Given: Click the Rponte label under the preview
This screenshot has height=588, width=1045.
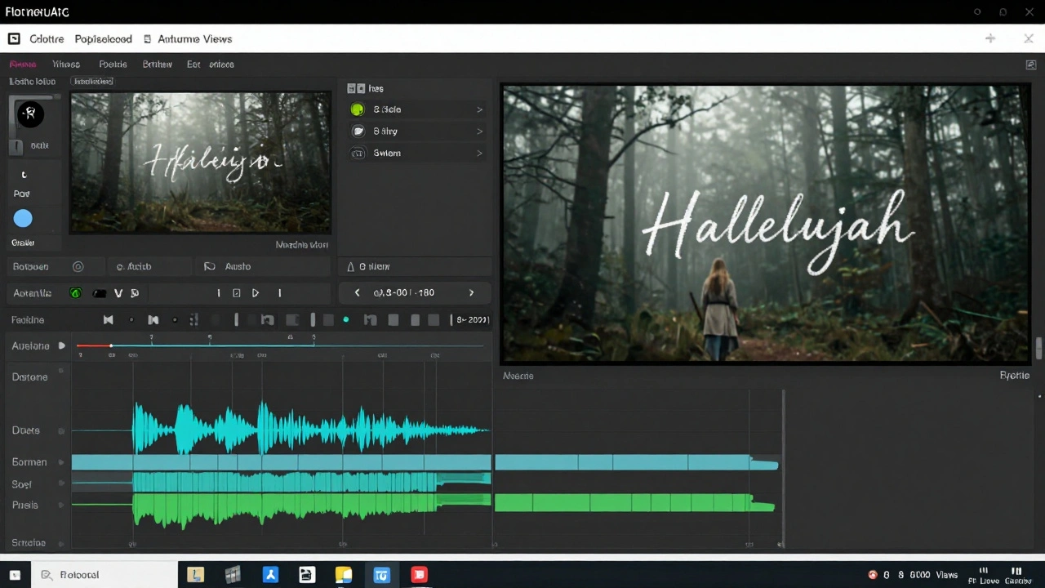Looking at the screenshot, I should pos(1015,376).
